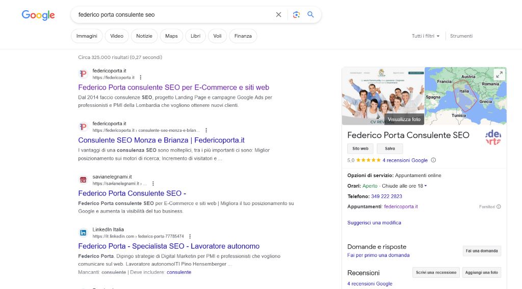Viewport: 522px width, 289px height.
Task: Open 4 recensioni Google under Recensioni heading
Action: 370,284
